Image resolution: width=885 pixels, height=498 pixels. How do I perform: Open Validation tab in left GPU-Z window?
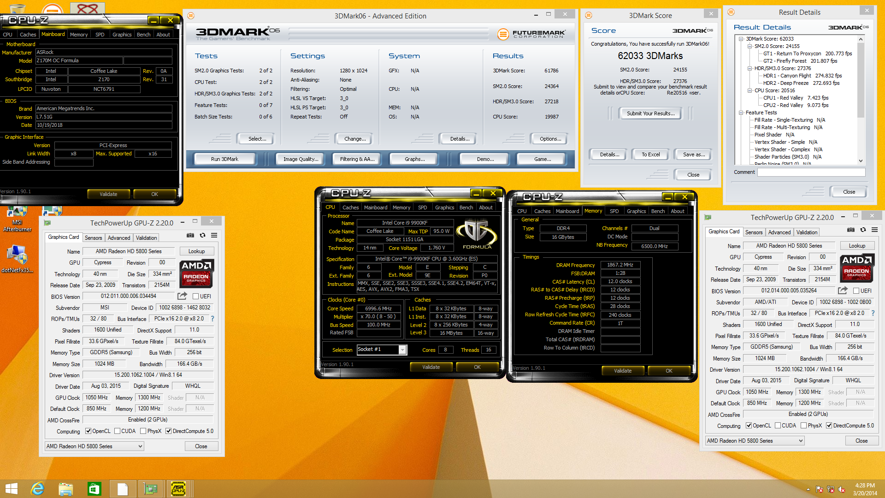pos(146,238)
